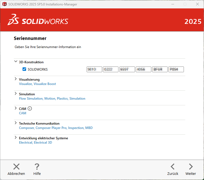Close the Installations-Manager window

(197, 4)
